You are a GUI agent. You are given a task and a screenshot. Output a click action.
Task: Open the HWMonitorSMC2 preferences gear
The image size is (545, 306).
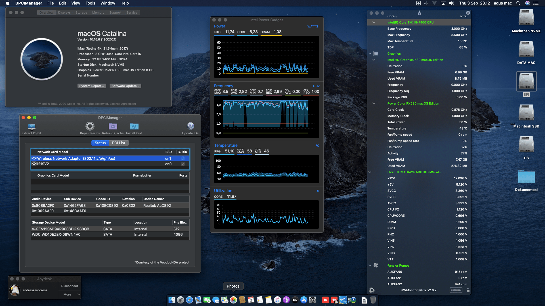[x=372, y=290]
